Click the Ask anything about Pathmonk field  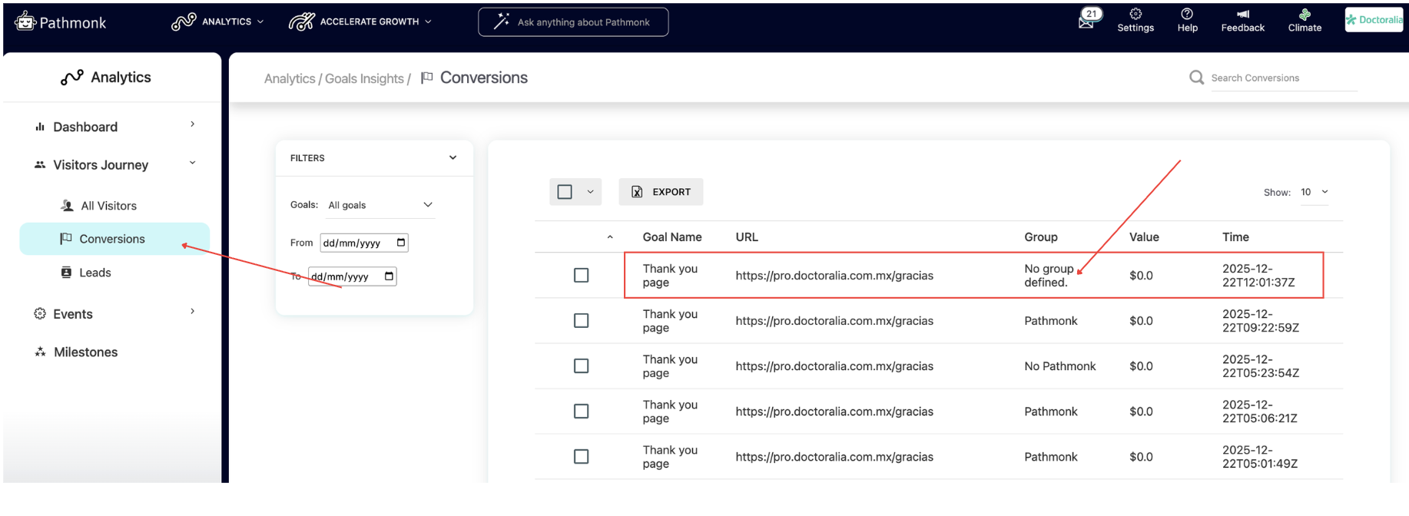coord(573,21)
